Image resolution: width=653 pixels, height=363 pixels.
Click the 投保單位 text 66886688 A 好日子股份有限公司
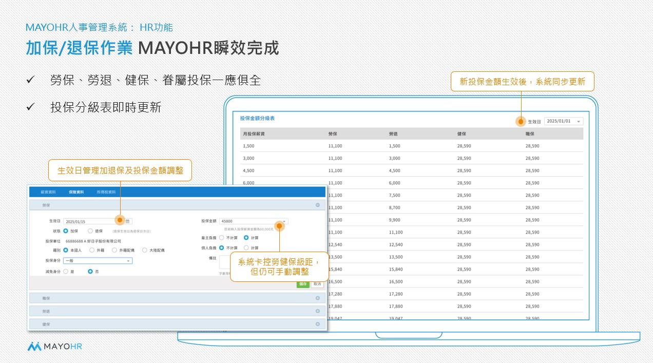[93, 241]
